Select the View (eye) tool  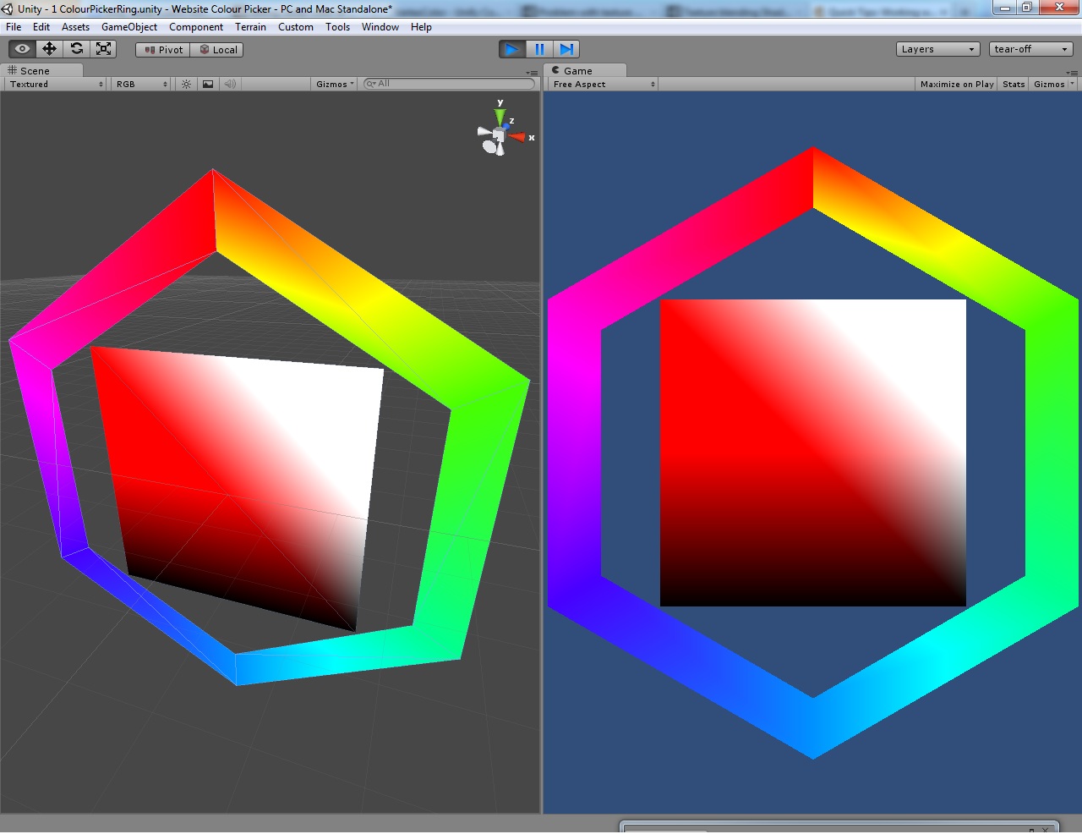[23, 49]
